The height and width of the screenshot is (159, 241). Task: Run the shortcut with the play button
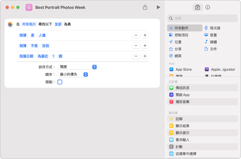pos(158,7)
